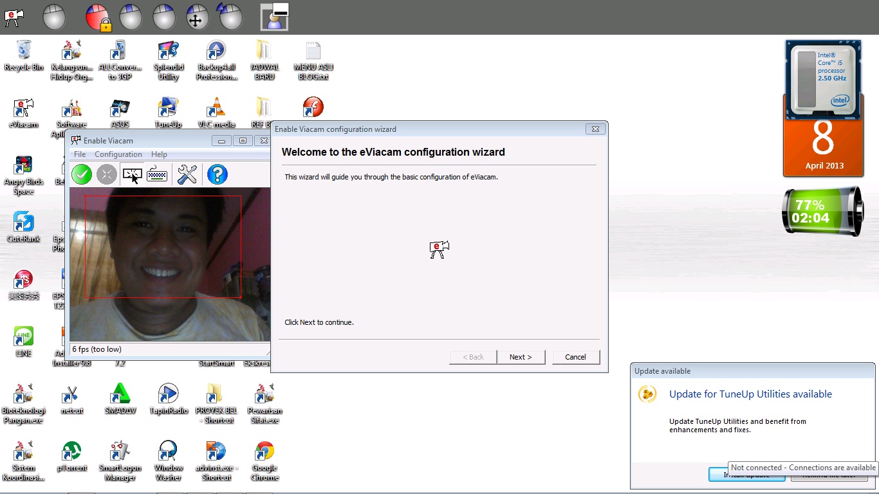The image size is (879, 494).
Task: Select the Angry Birds Space icon
Action: 24,175
